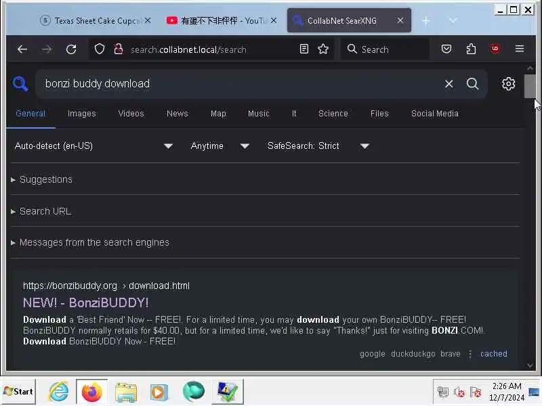Screen dimensions: 542x406
Task: Click the scrollbar down arrow
Action: tap(530, 365)
